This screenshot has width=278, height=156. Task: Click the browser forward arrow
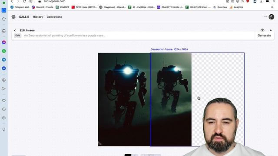tap(18, 1)
